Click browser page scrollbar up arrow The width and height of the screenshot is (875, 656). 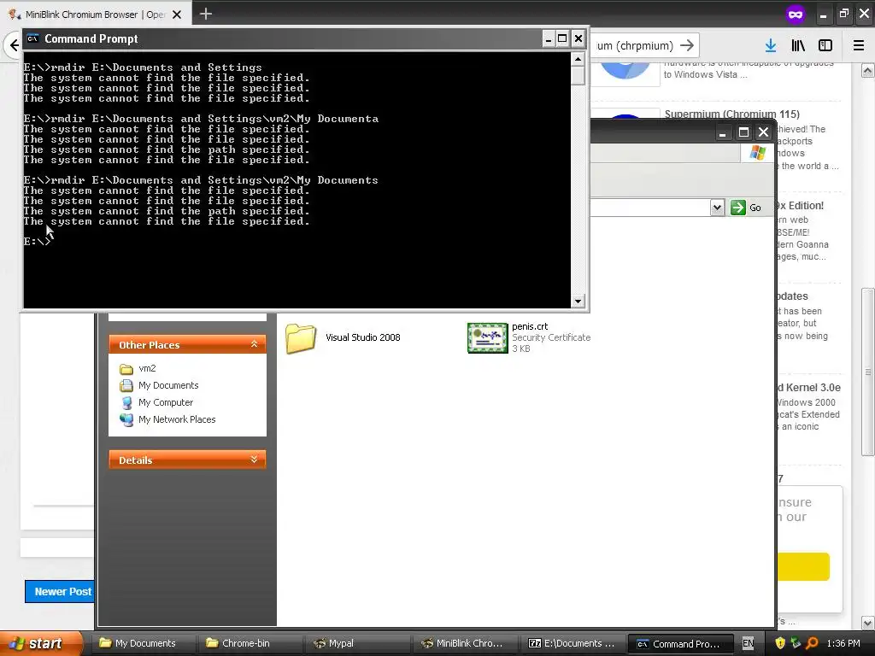(x=868, y=70)
